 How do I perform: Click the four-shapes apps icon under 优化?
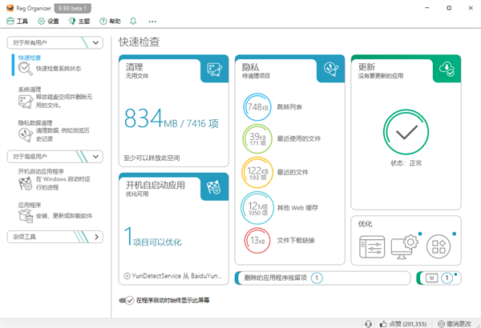[x=439, y=244]
